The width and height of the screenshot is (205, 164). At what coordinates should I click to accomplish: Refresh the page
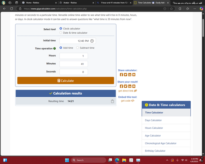[11, 9]
